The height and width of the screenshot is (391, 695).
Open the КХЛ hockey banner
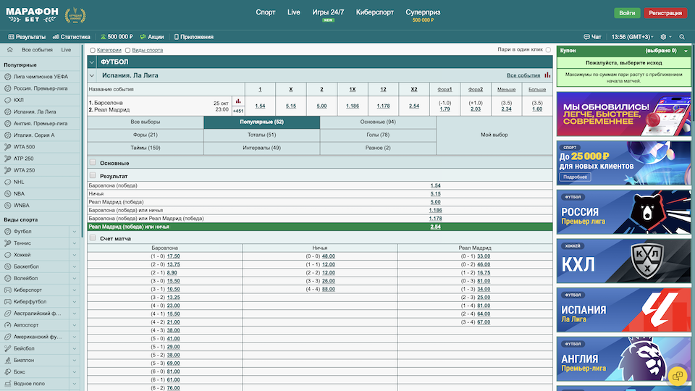tap(623, 261)
